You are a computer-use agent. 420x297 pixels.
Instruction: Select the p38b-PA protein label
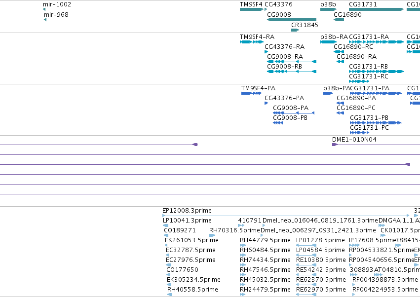[337, 88]
